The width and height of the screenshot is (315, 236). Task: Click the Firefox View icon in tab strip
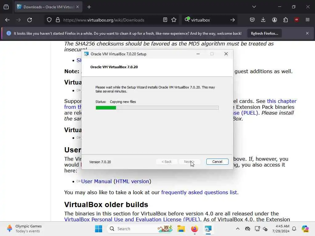(6, 7)
